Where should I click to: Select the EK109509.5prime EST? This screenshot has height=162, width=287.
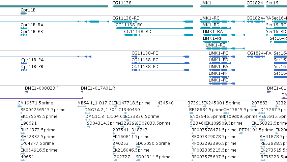click(207, 127)
